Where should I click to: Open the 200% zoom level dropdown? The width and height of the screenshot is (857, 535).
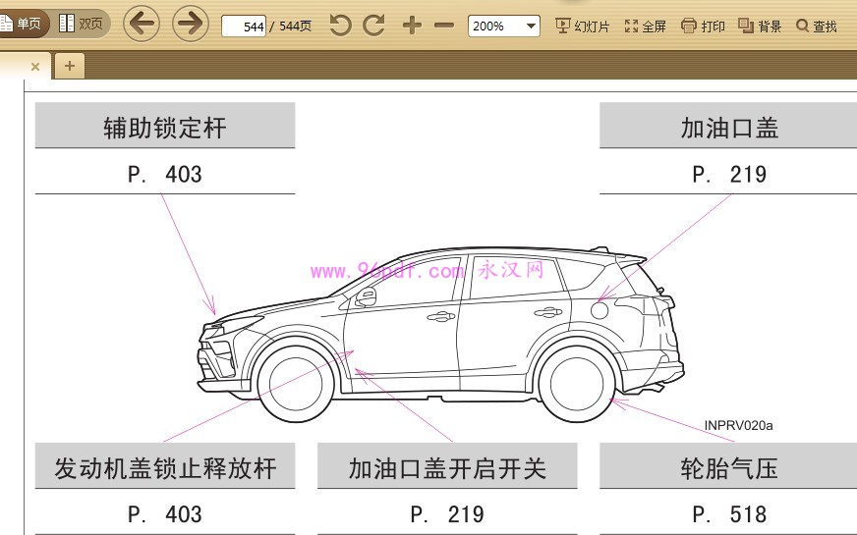click(504, 26)
